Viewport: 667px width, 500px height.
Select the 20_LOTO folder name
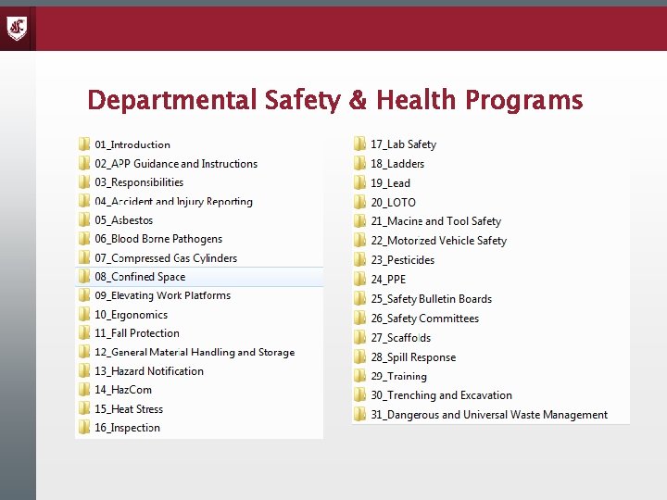(393, 203)
